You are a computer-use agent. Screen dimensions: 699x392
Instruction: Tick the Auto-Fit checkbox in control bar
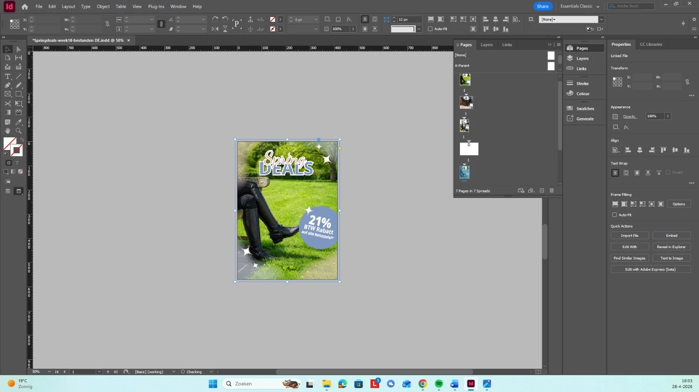(x=430, y=29)
